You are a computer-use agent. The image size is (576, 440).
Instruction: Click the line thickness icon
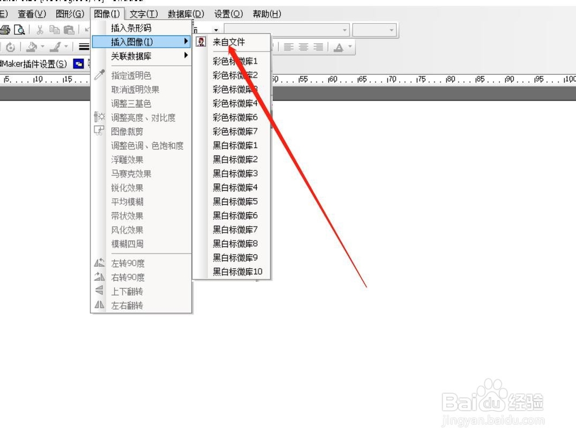click(x=83, y=47)
